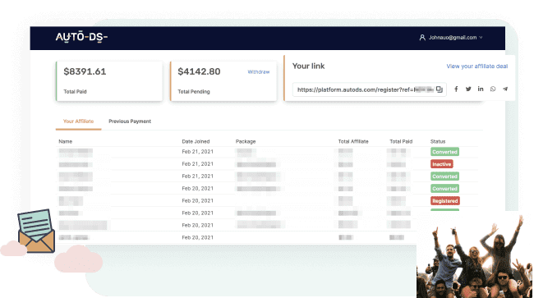
Task: Click the Package column header
Action: pos(246,141)
